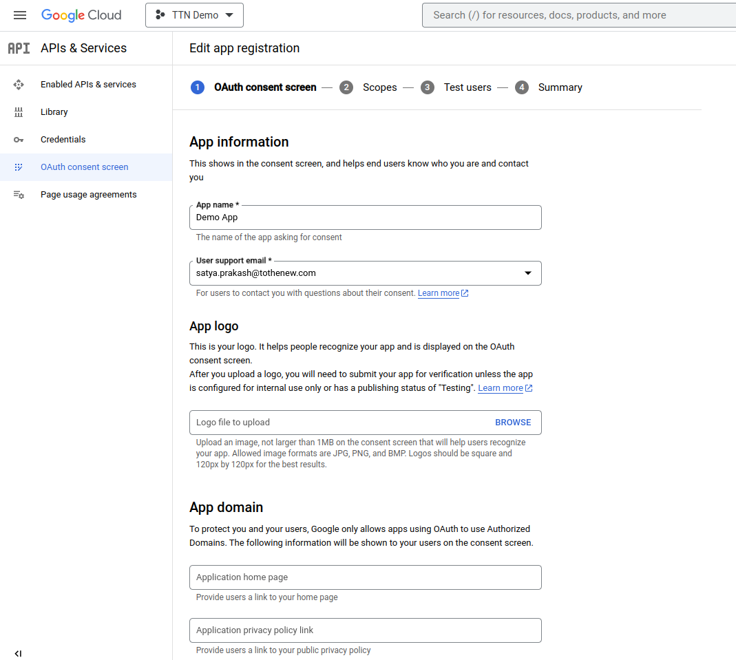Screen dimensions: 736x660
Task: Click the Credentials key icon
Action: 19,140
